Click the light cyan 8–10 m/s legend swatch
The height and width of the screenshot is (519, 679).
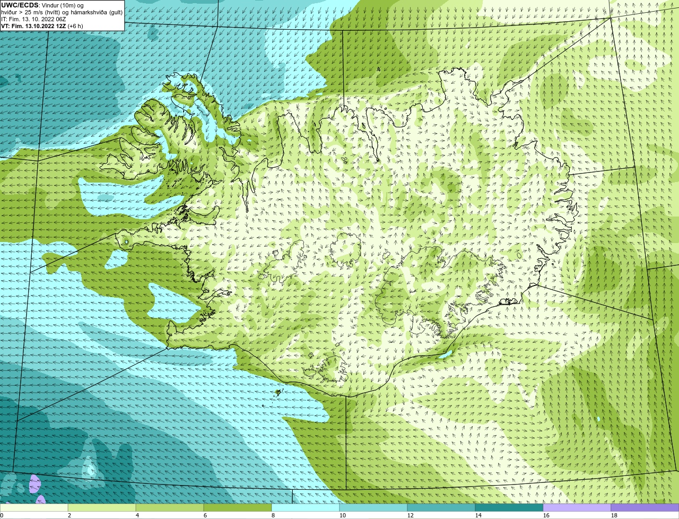click(x=306, y=508)
